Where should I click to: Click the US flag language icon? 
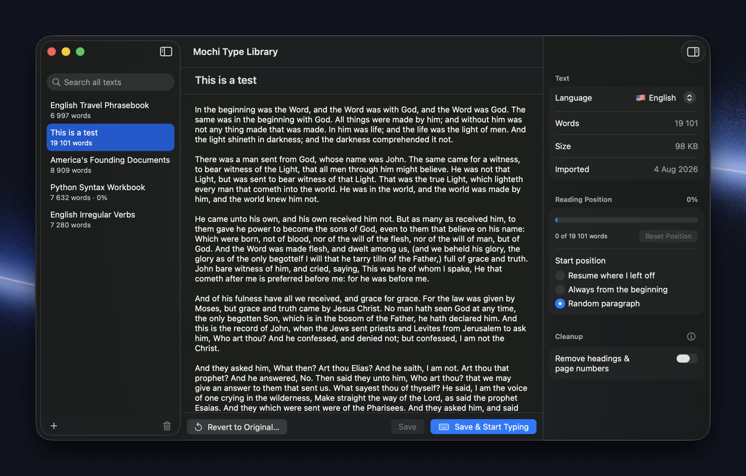click(x=641, y=98)
